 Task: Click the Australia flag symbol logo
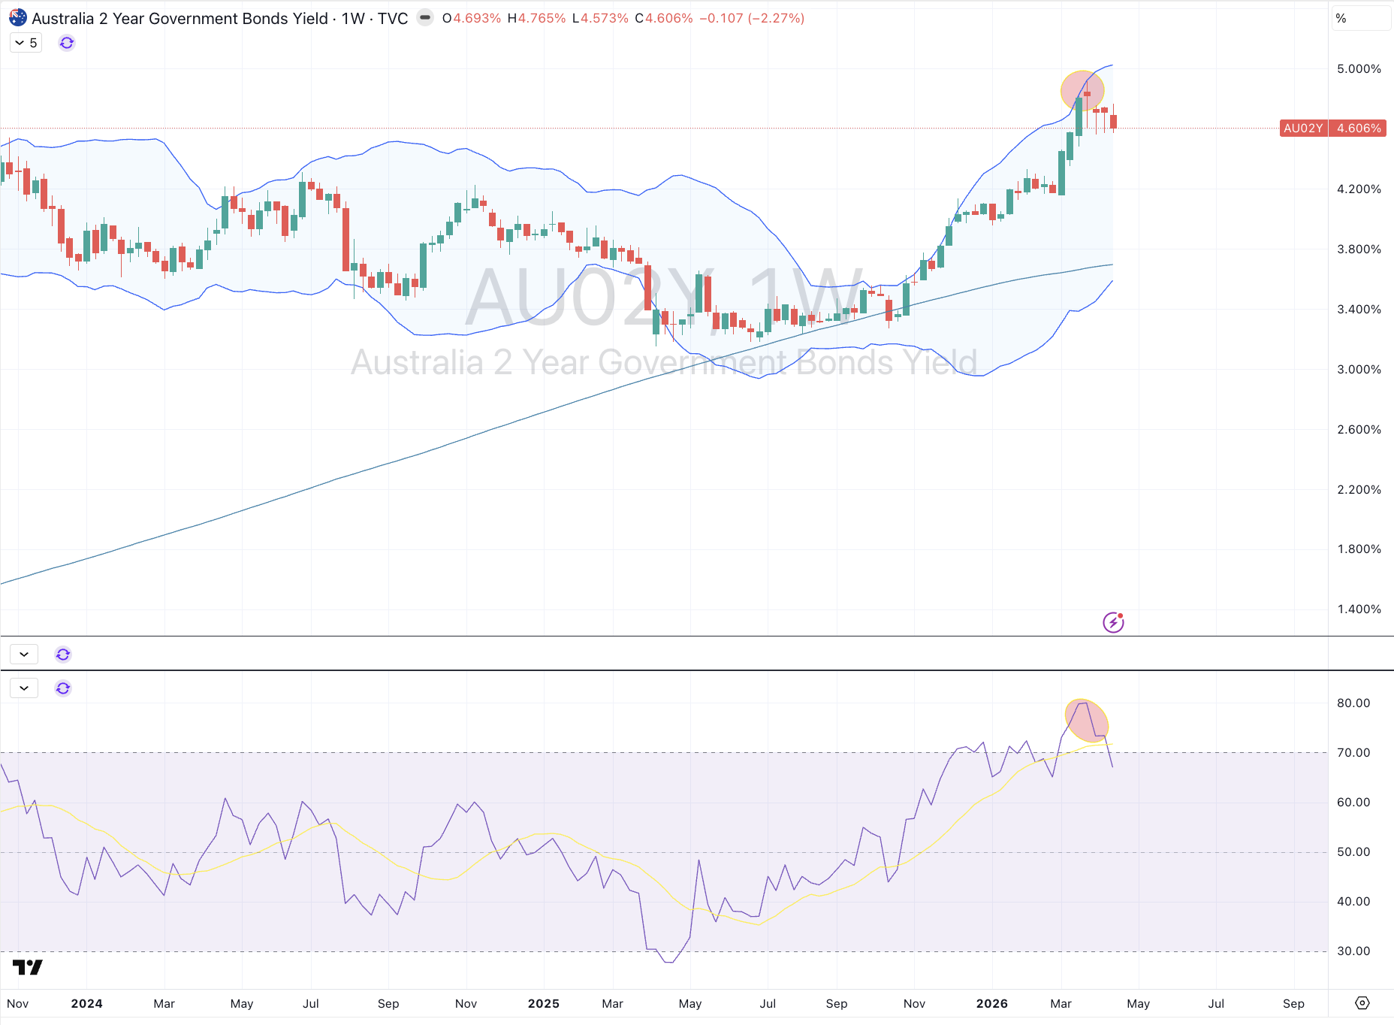(x=18, y=18)
